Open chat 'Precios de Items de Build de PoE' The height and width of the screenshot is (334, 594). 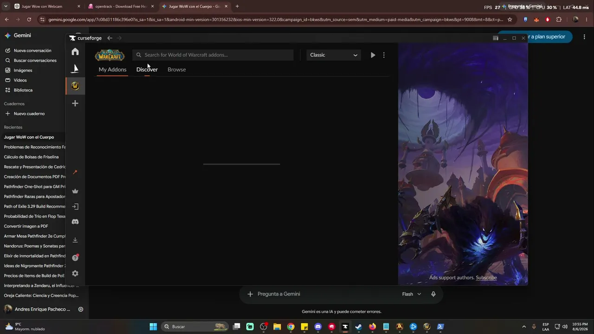pyautogui.click(x=33, y=276)
